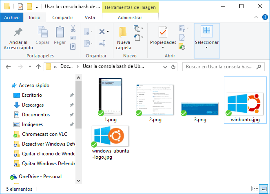This screenshot has height=194, width=270.
Task: Click the Up one level arrow
Action: (38, 67)
